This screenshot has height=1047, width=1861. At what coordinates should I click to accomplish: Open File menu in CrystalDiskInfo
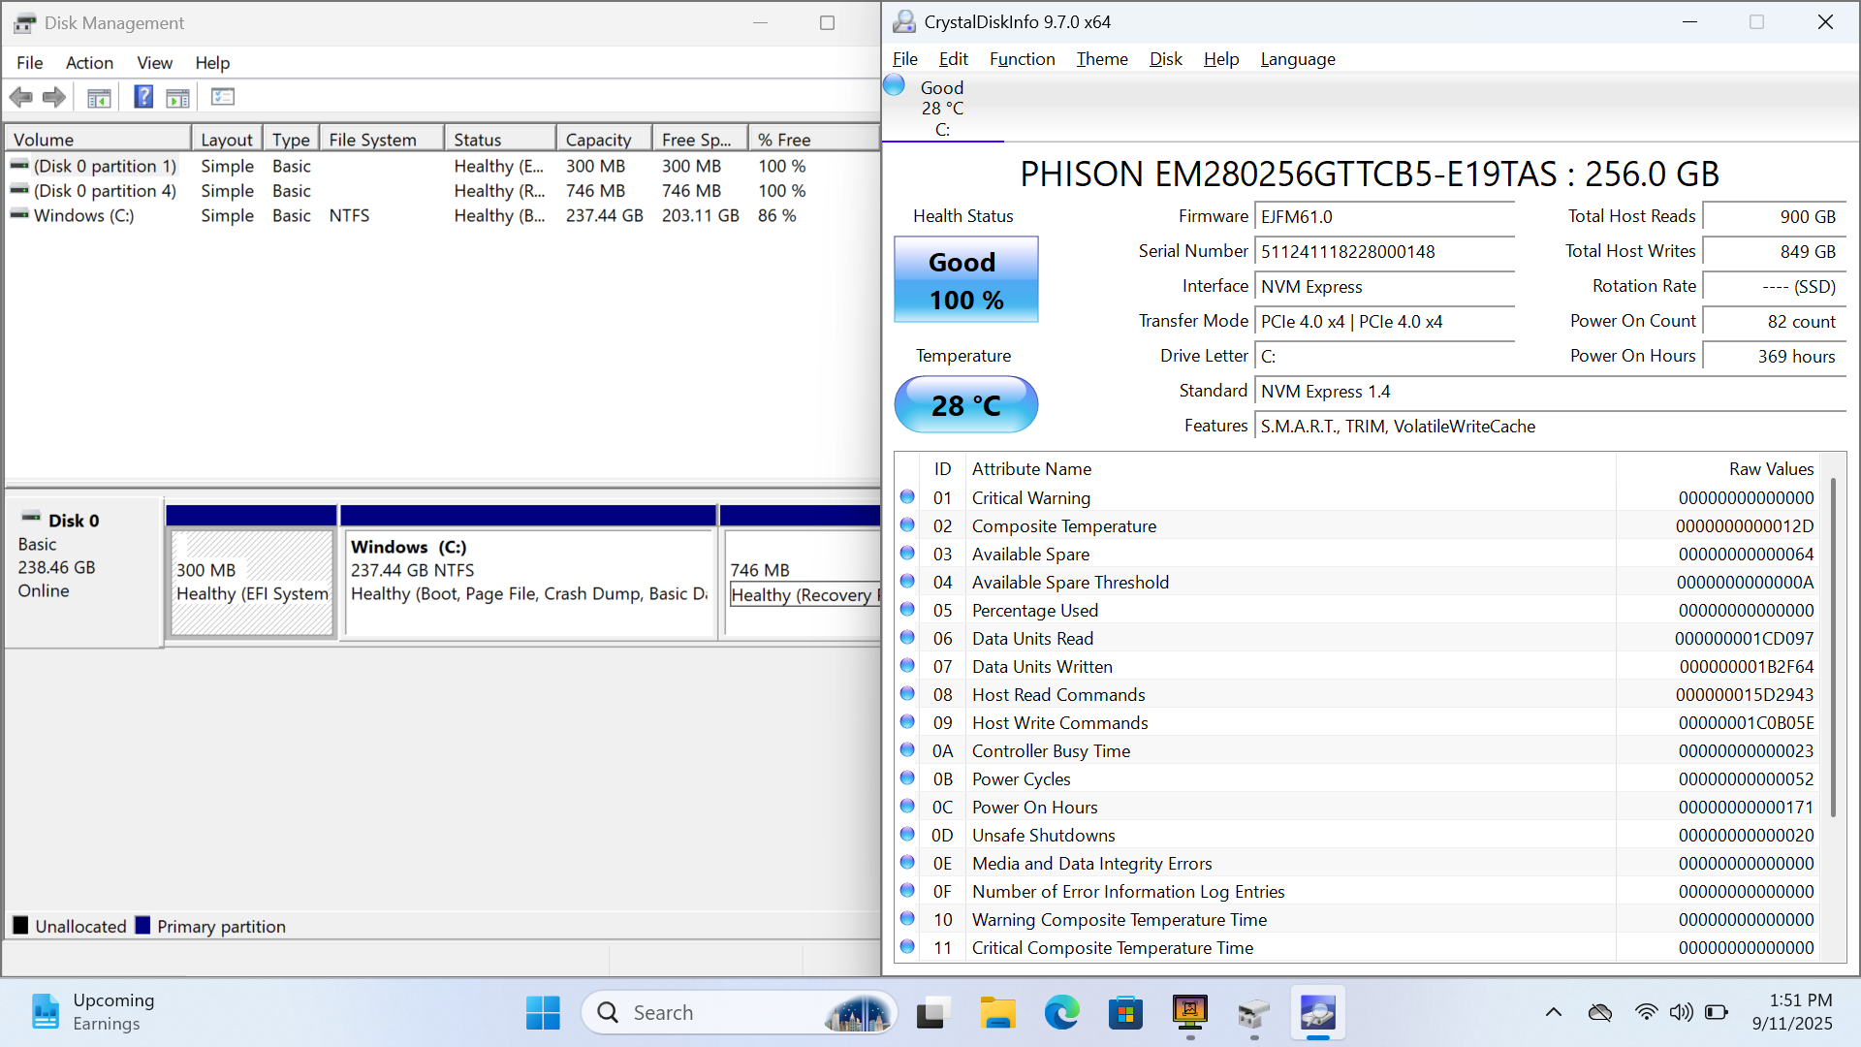coord(904,58)
